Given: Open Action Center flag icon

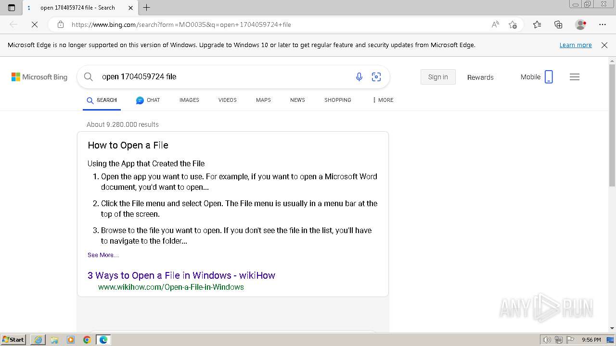Looking at the screenshot, I should click(570, 340).
